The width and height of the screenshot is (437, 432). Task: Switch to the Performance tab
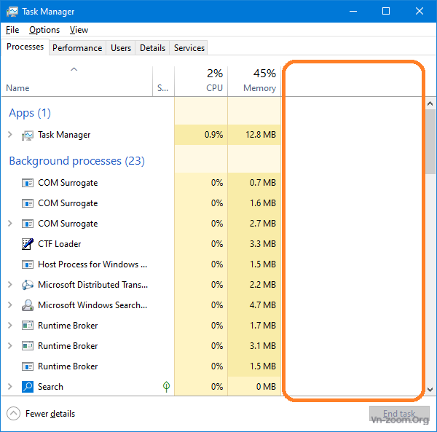tap(77, 48)
